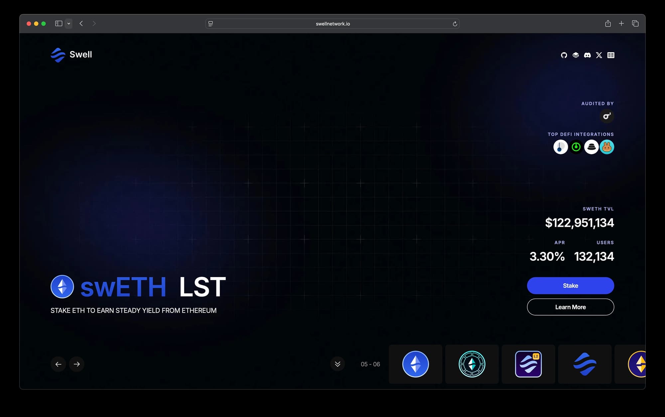Image resolution: width=665 pixels, height=417 pixels.
Task: Click the Learn More button
Action: tap(570, 307)
